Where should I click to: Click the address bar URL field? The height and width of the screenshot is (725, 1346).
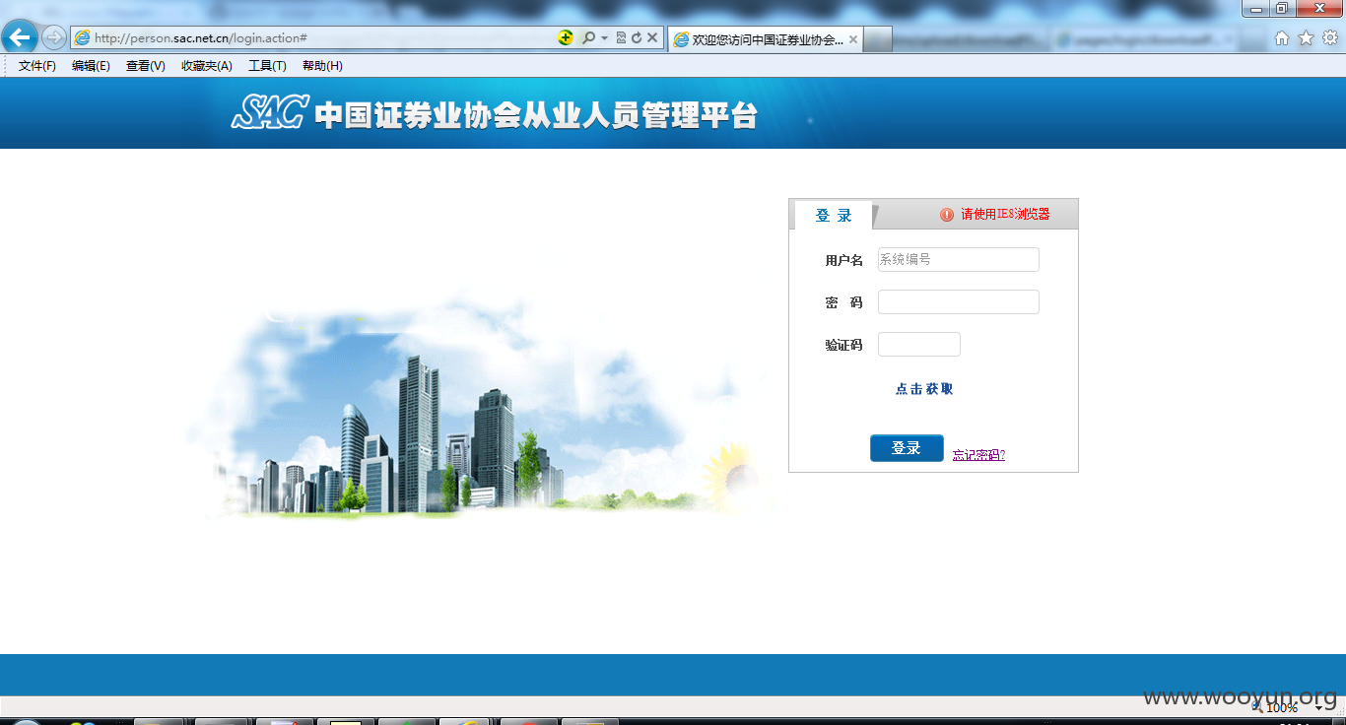point(315,37)
